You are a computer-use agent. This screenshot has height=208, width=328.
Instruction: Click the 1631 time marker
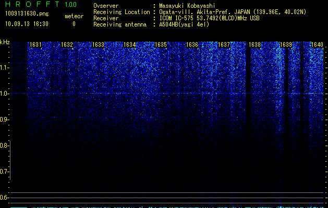[35, 45]
